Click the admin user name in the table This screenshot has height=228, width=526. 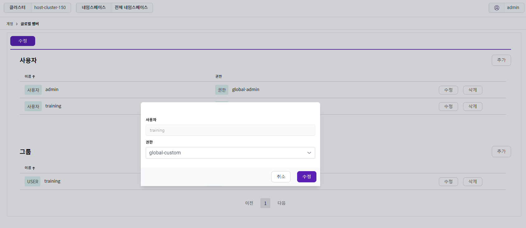tap(52, 89)
